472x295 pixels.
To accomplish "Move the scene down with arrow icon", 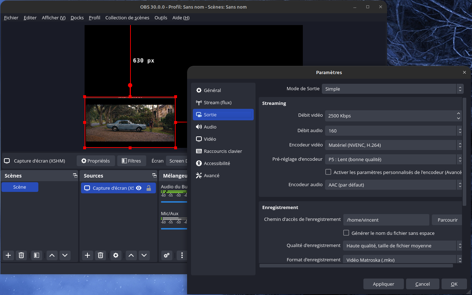I will tap(65, 255).
